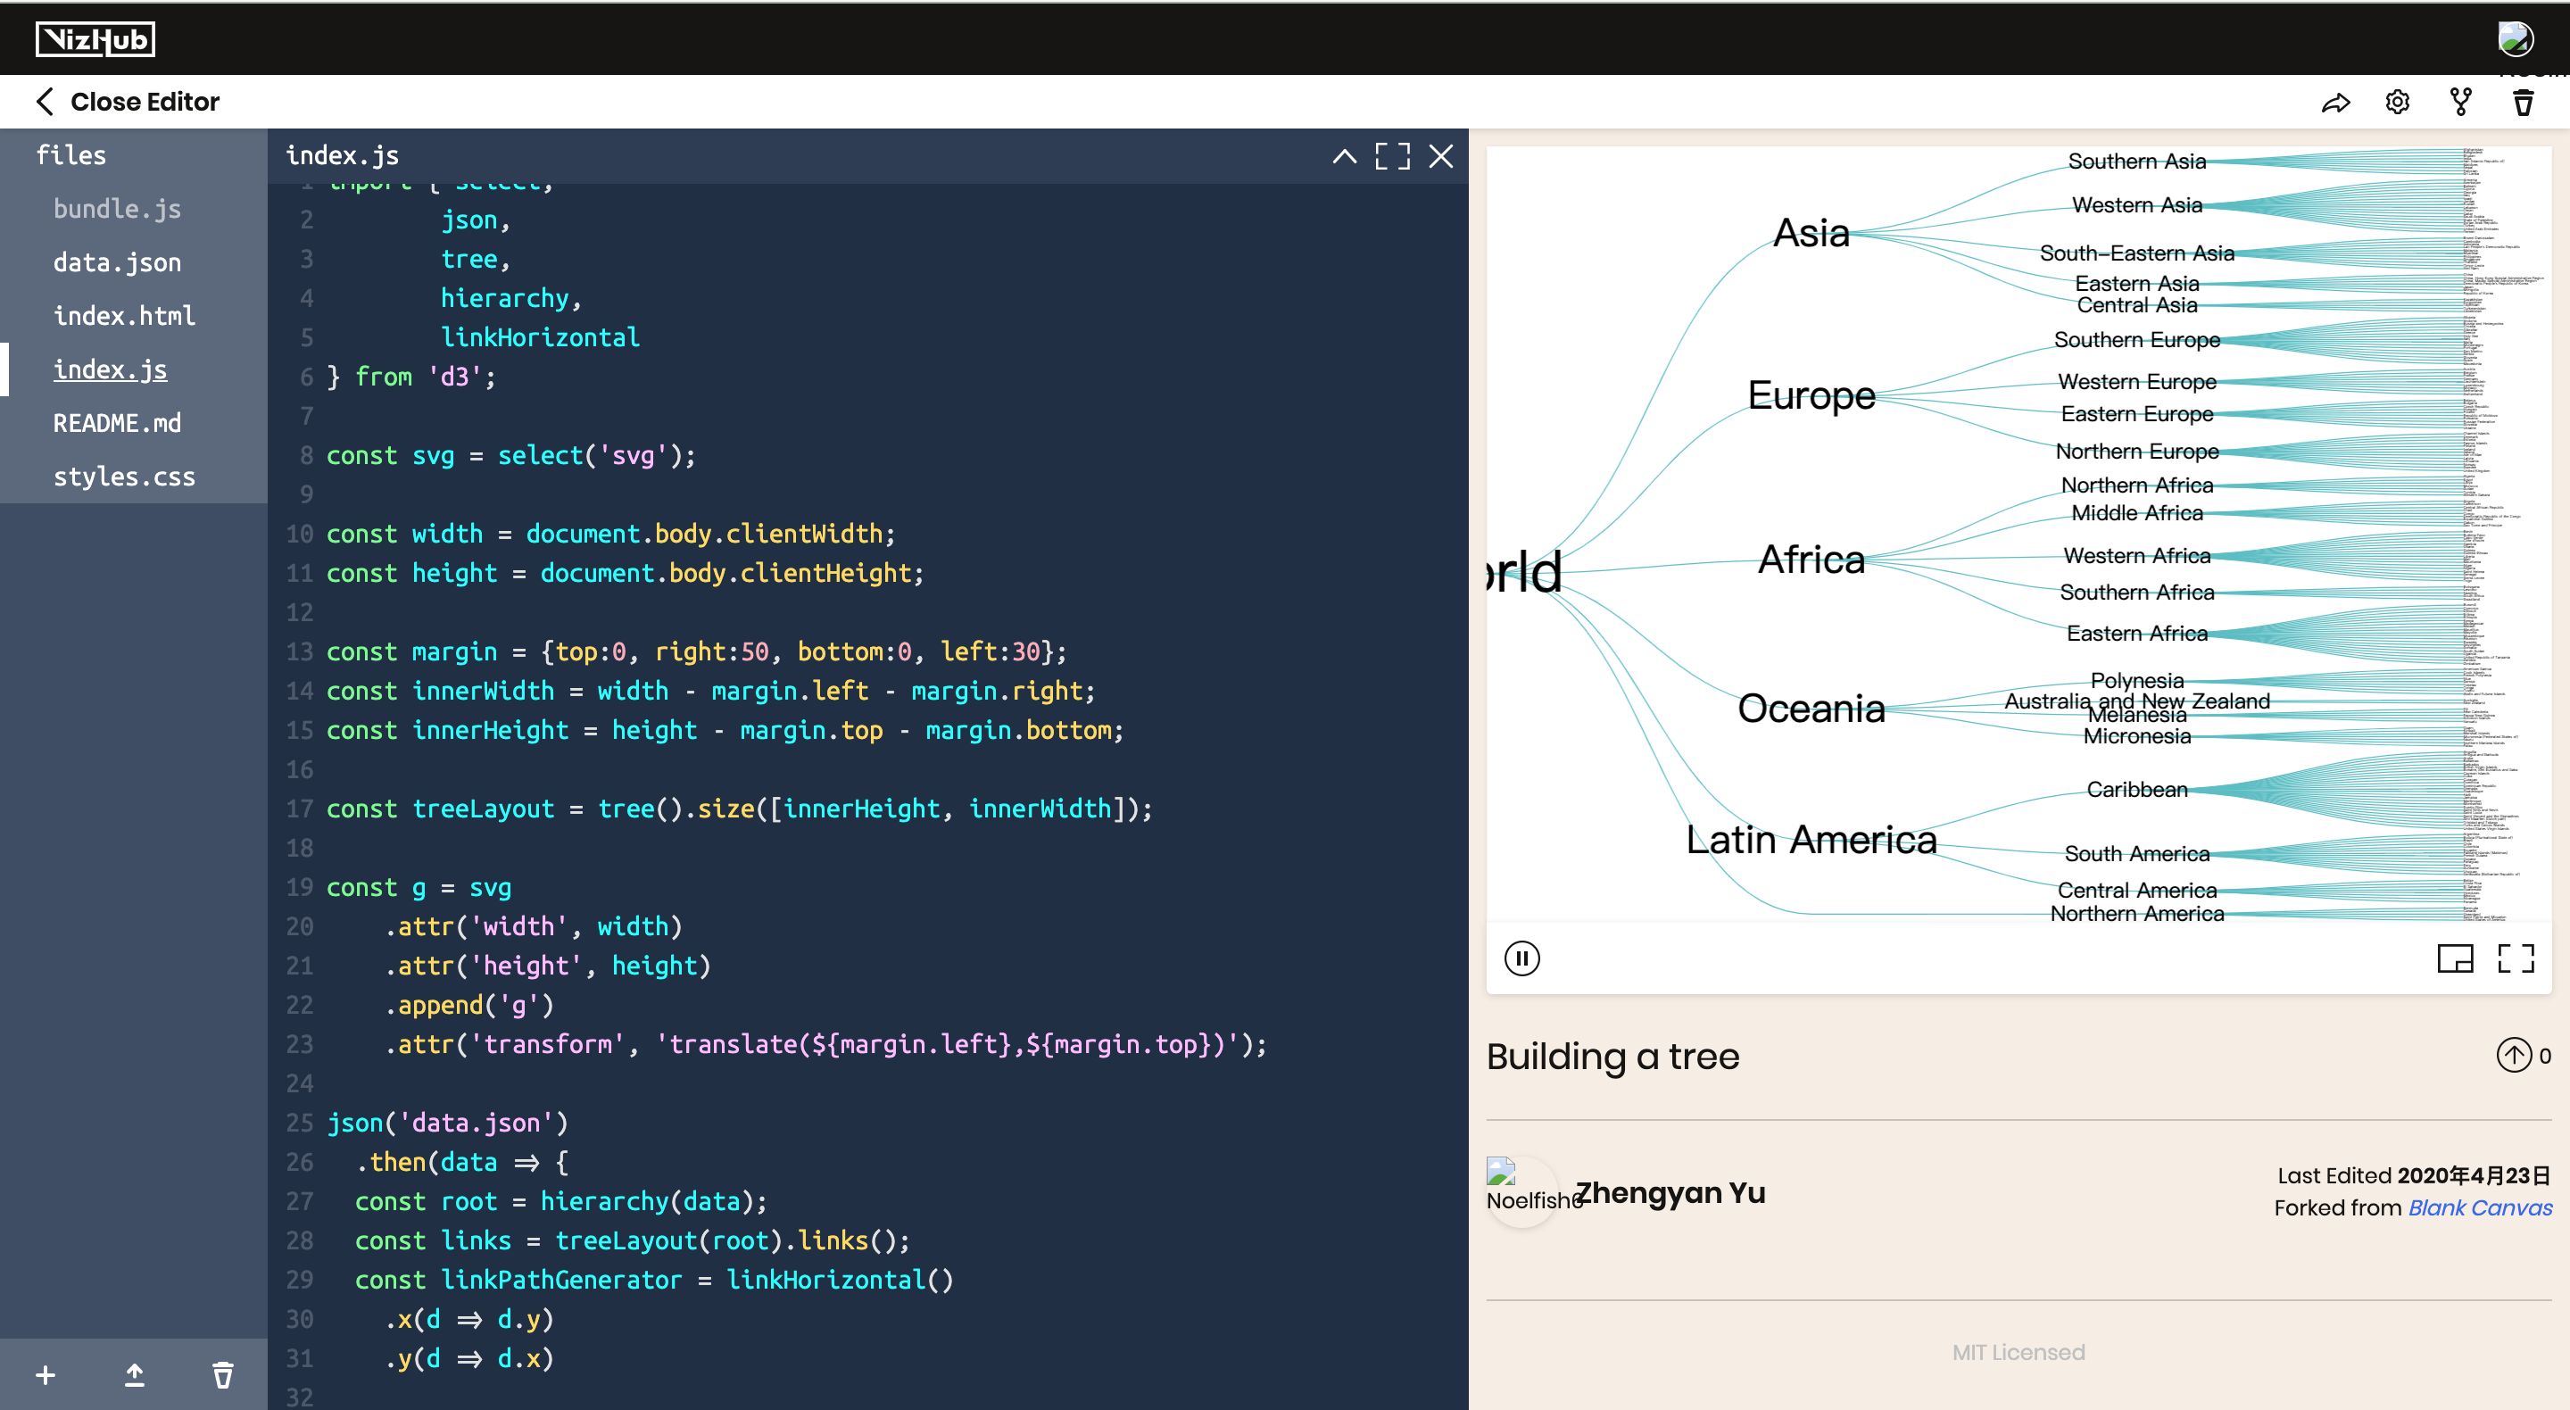Screen dimensions: 2570x1410
Task: Click the delete file trash icon in sidebar
Action: pos(222,1375)
